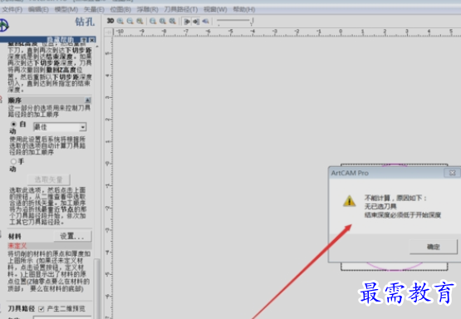The width and height of the screenshot is (461, 319).
Task: Open the 位图(B) menu
Action: [120, 9]
